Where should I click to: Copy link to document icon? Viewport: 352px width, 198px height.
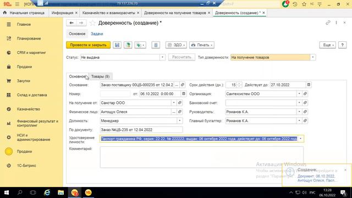coord(328,23)
